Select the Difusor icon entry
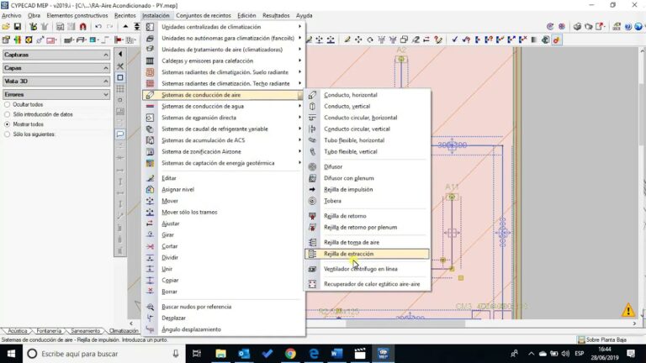This screenshot has width=646, height=363. pyautogui.click(x=312, y=166)
